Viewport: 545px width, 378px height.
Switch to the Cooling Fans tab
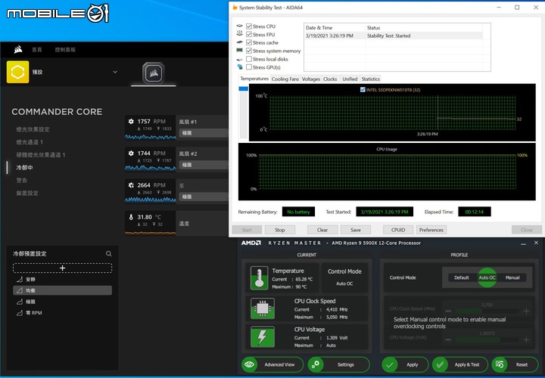(285, 79)
